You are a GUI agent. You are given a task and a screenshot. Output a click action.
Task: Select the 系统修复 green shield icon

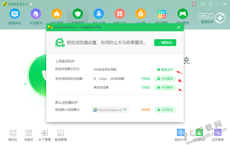point(78,14)
